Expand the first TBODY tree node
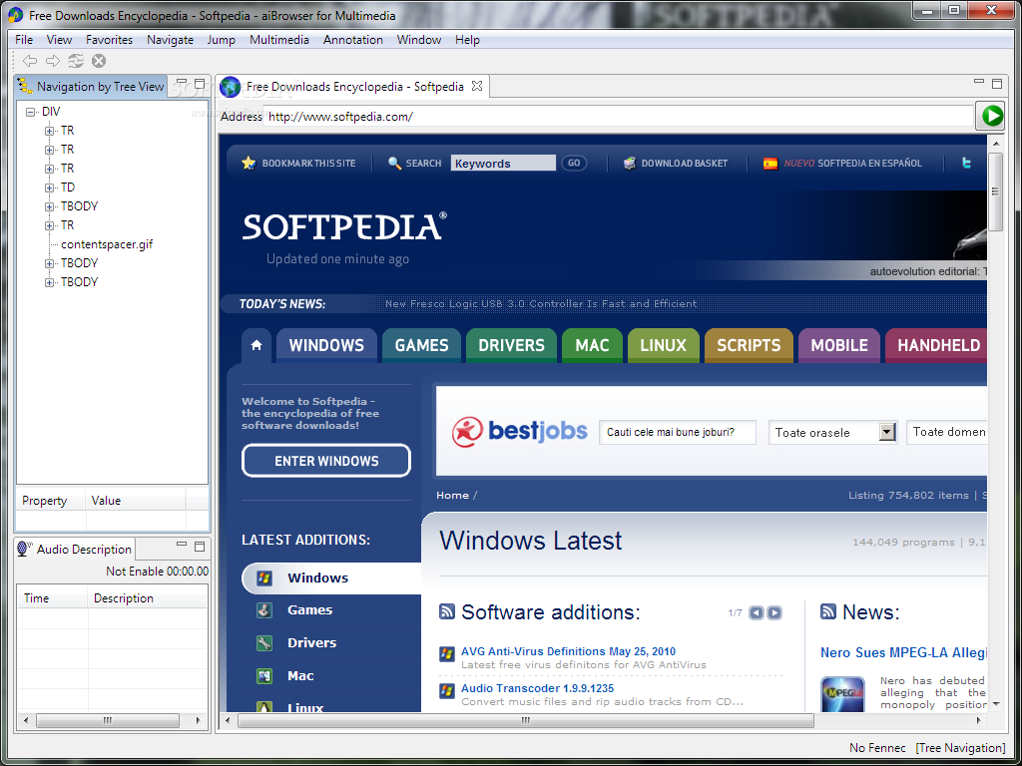Screen dimensions: 1022x766 (x=49, y=206)
